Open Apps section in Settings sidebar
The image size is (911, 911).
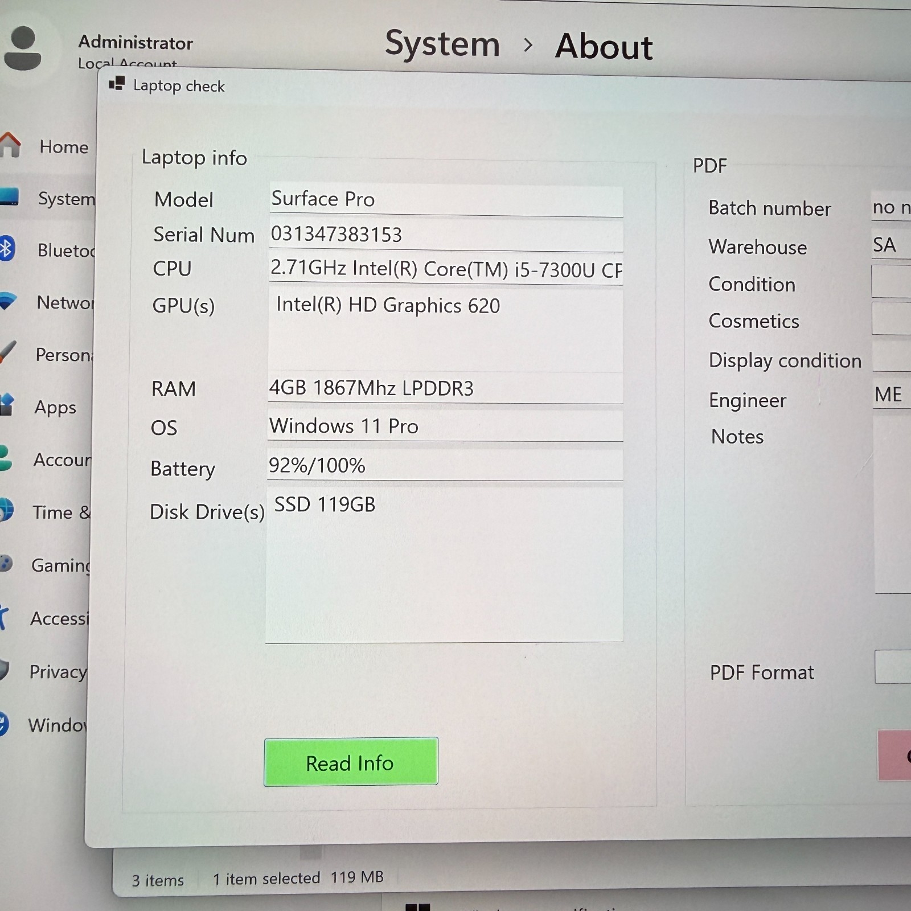55,408
